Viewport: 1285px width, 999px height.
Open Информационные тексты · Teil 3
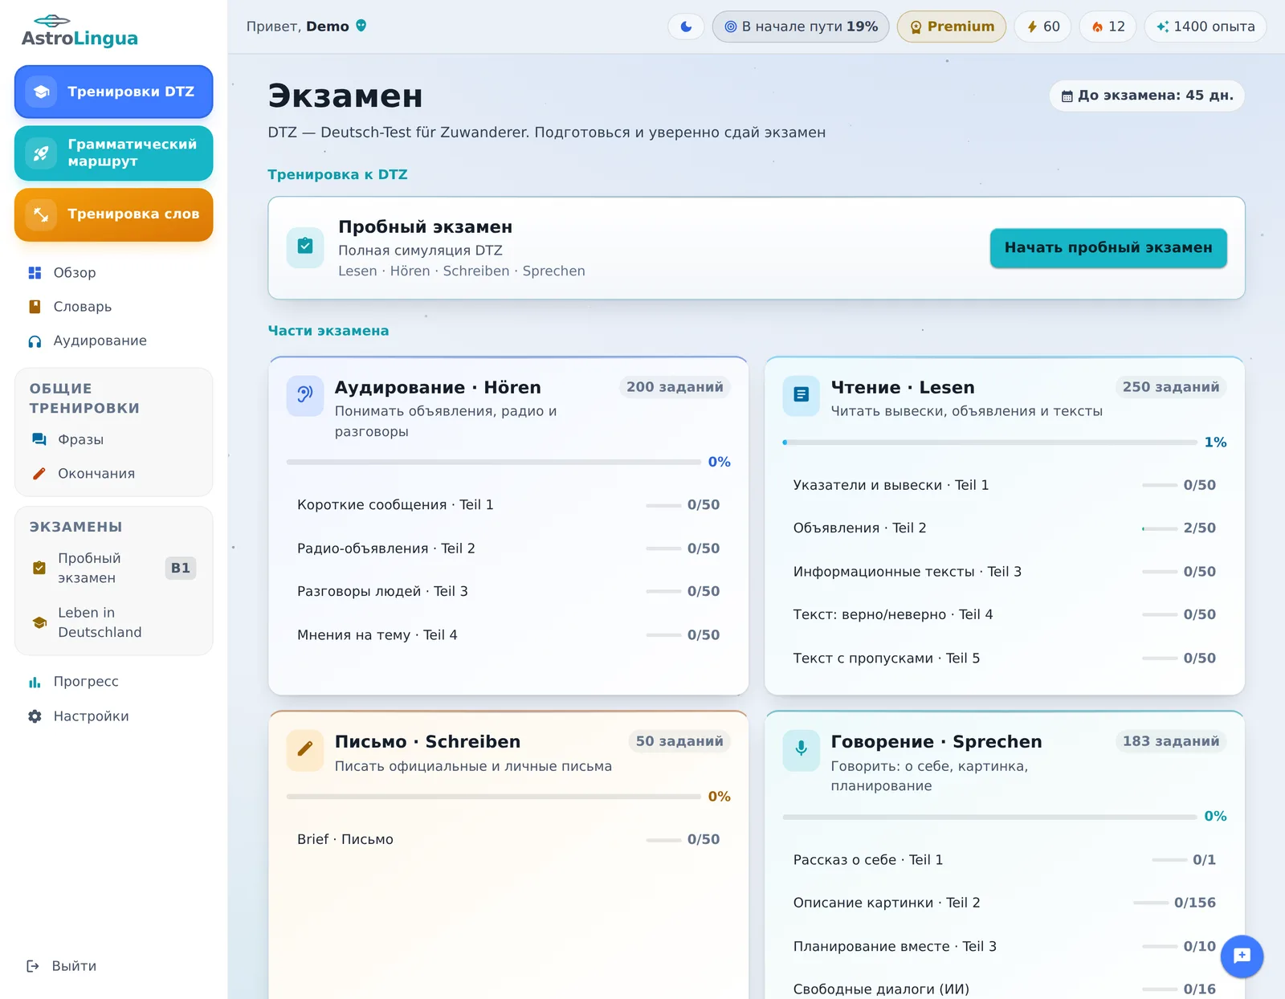coord(1005,572)
